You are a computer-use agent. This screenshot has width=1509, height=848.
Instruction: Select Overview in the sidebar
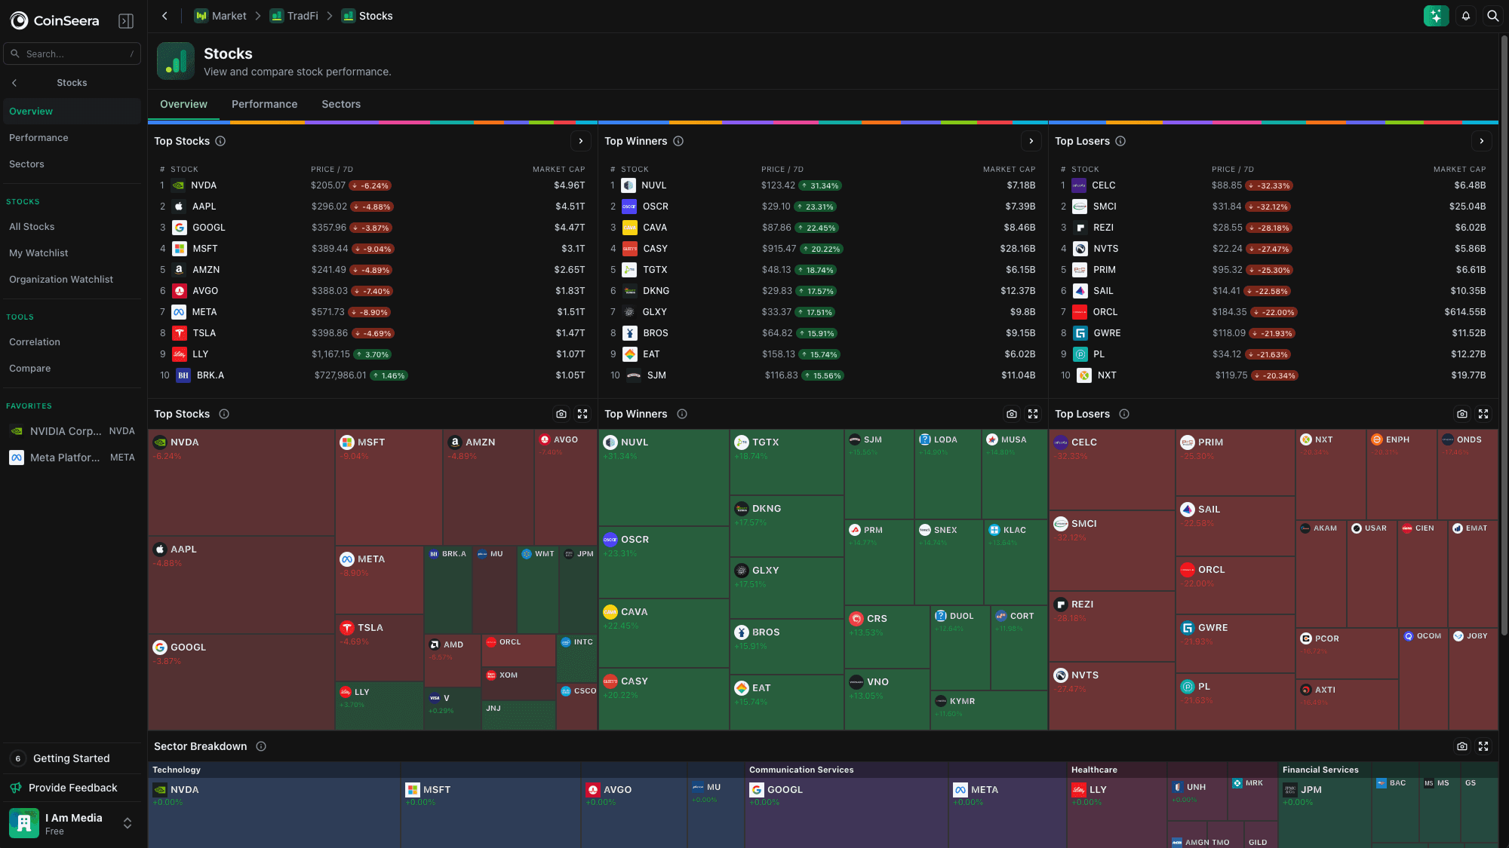(x=72, y=111)
